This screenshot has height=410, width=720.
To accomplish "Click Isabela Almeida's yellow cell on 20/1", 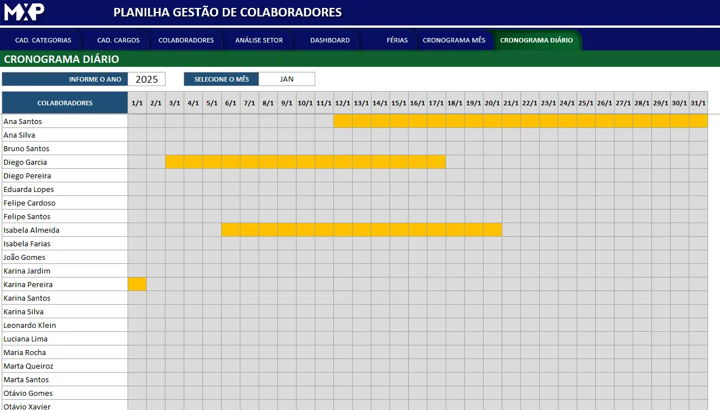I will [493, 230].
